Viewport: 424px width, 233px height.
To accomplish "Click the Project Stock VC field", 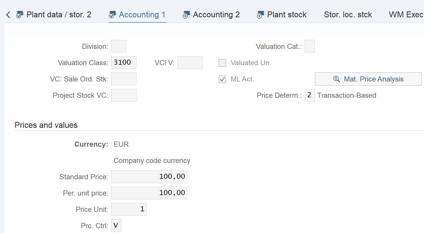I will 124,95.
